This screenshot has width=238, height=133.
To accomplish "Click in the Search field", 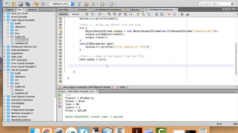I will 217,4.
